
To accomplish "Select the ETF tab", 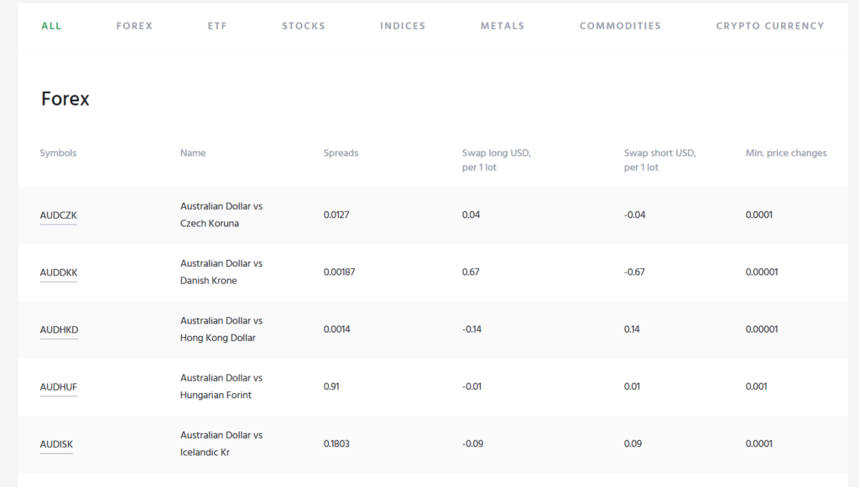I will [217, 26].
